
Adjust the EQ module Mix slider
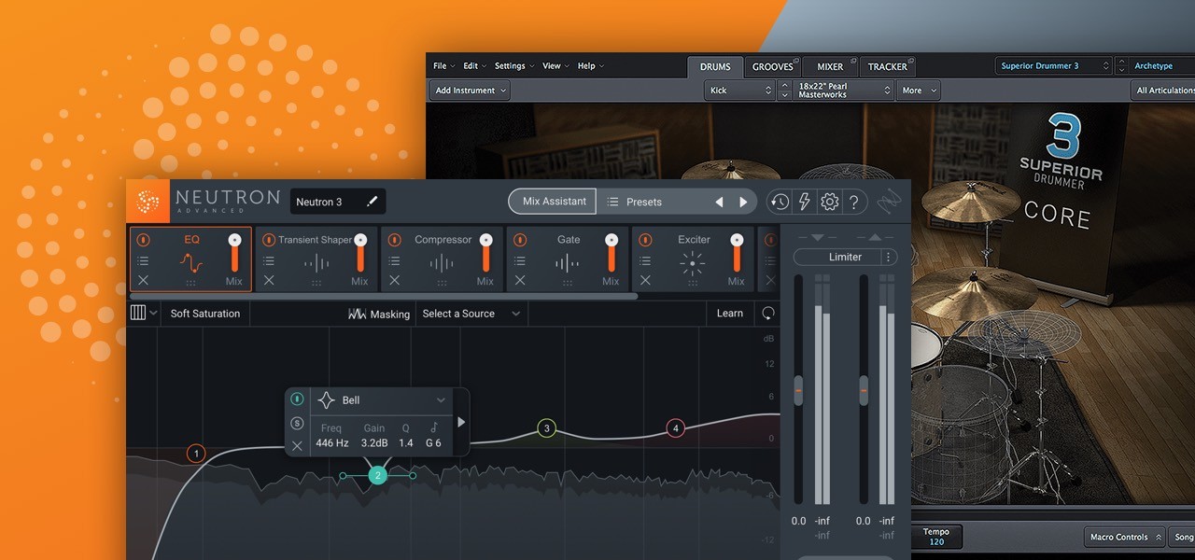[x=235, y=254]
